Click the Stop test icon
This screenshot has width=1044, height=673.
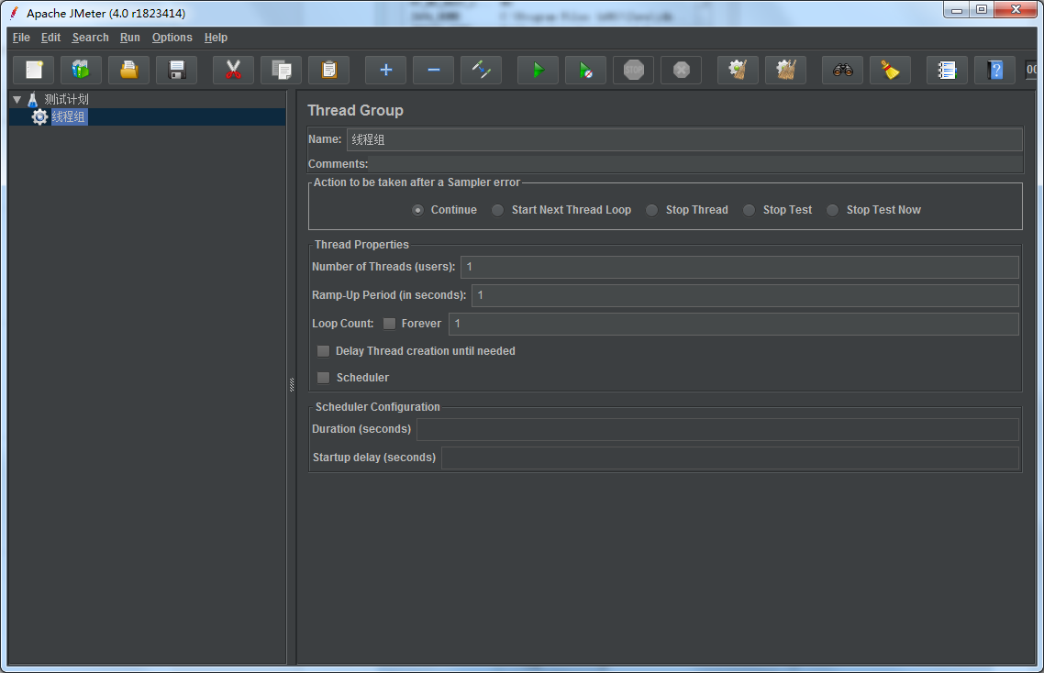pos(634,70)
